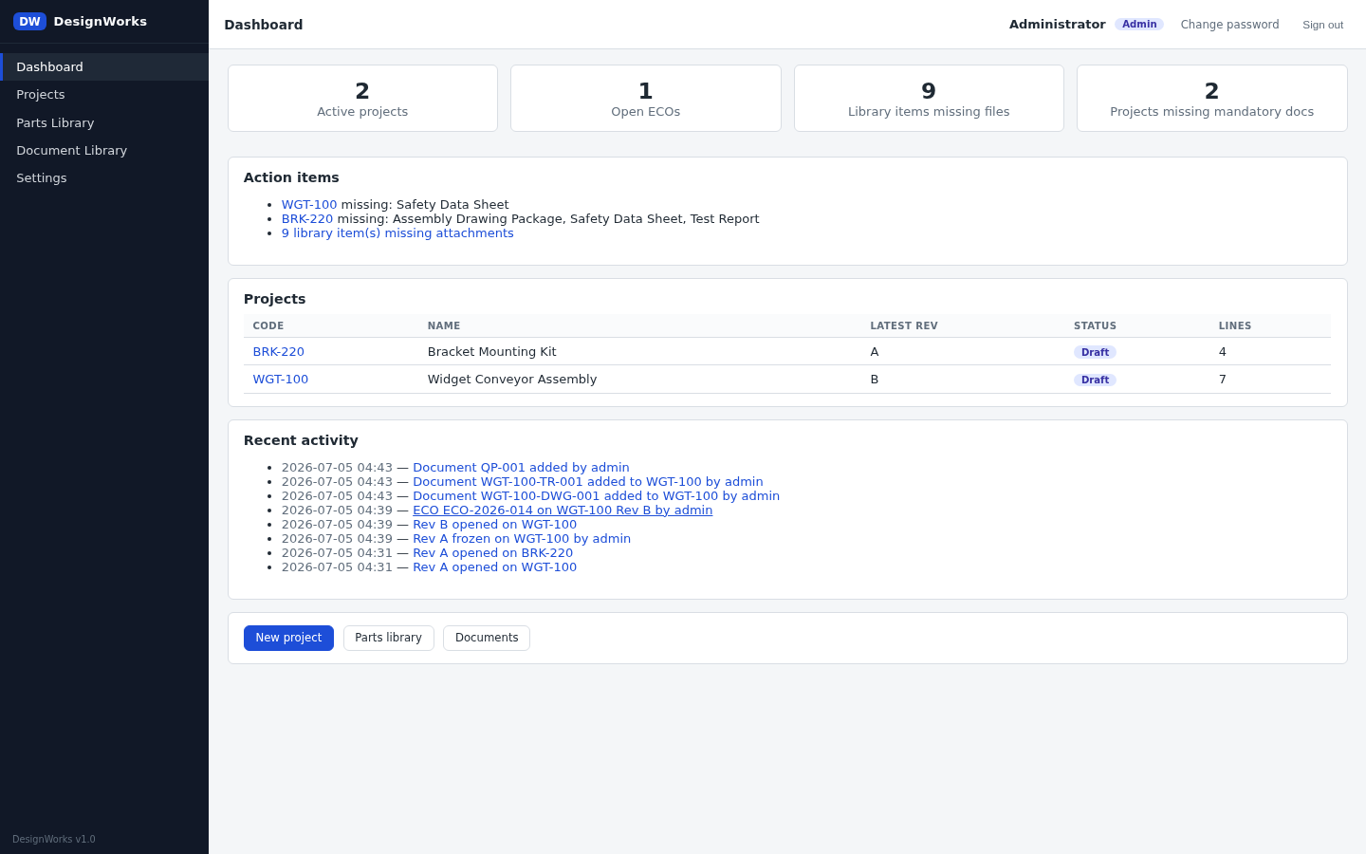Screen dimensions: 1366x854
Task: Sign out of the application
Action: coord(1322,25)
